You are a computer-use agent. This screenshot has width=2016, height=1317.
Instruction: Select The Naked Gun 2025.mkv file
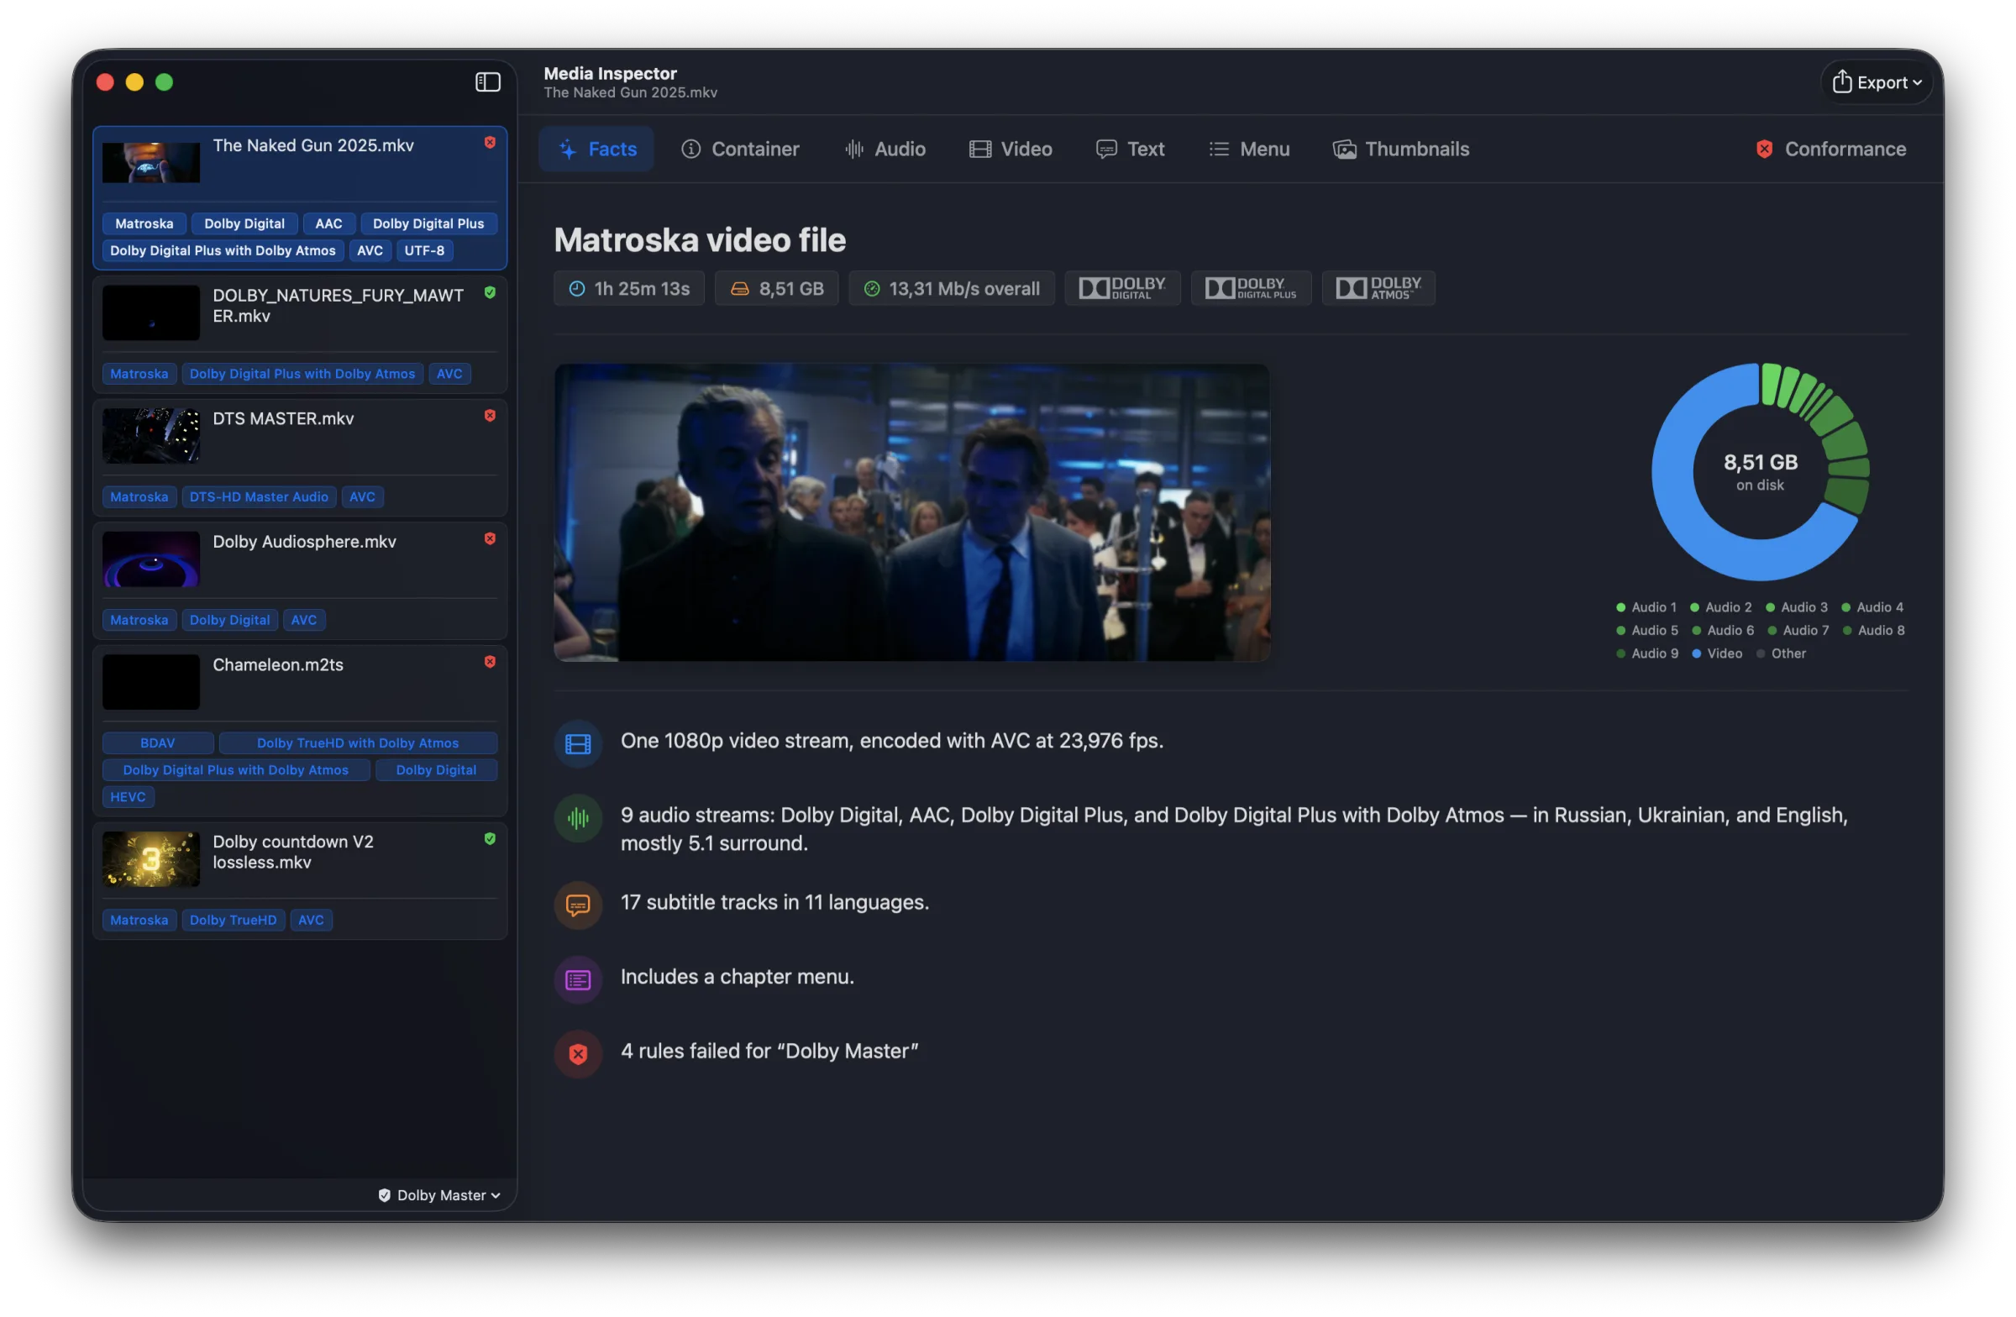[x=300, y=198]
